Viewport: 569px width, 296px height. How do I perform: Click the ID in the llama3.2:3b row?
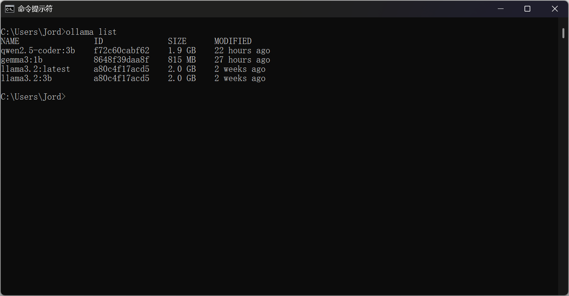pos(122,78)
